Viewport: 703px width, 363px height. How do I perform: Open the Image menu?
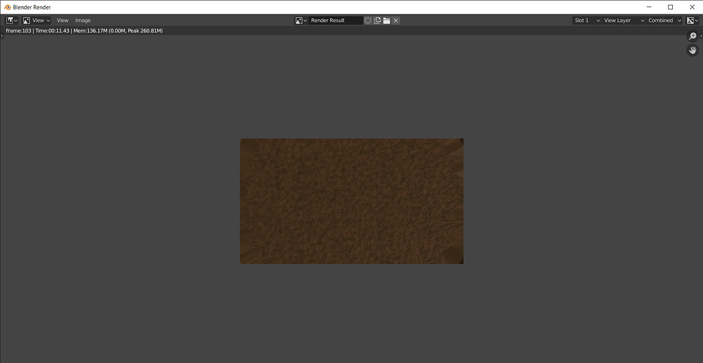pos(83,21)
